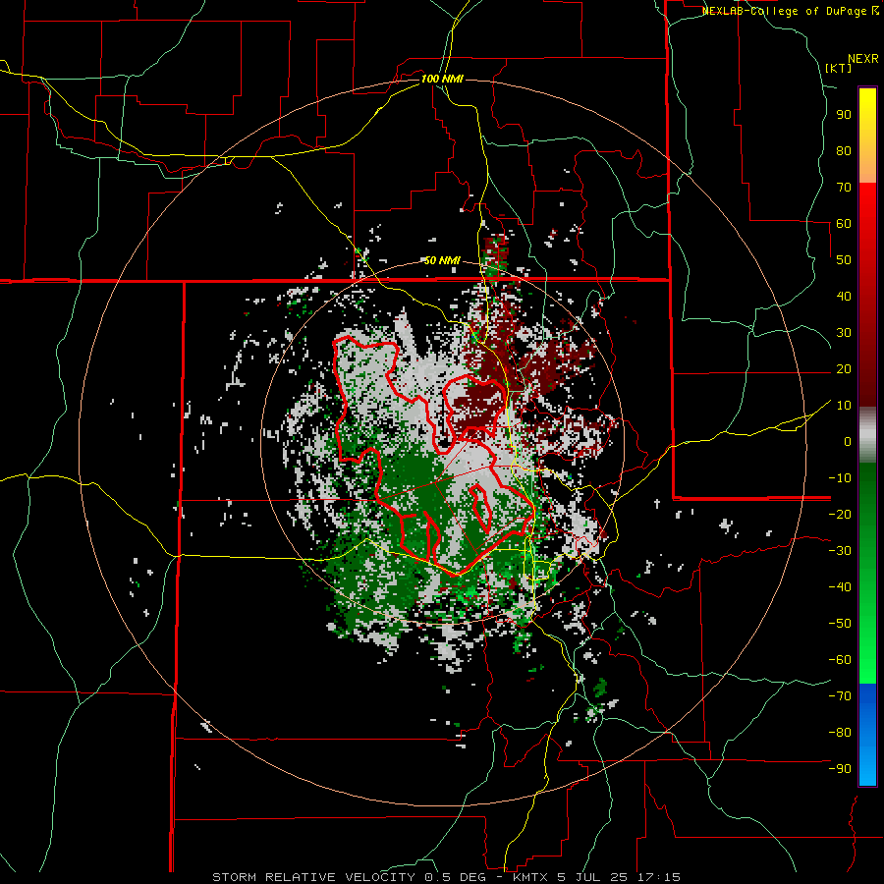Click the -60 value on velocity scale

(x=840, y=660)
